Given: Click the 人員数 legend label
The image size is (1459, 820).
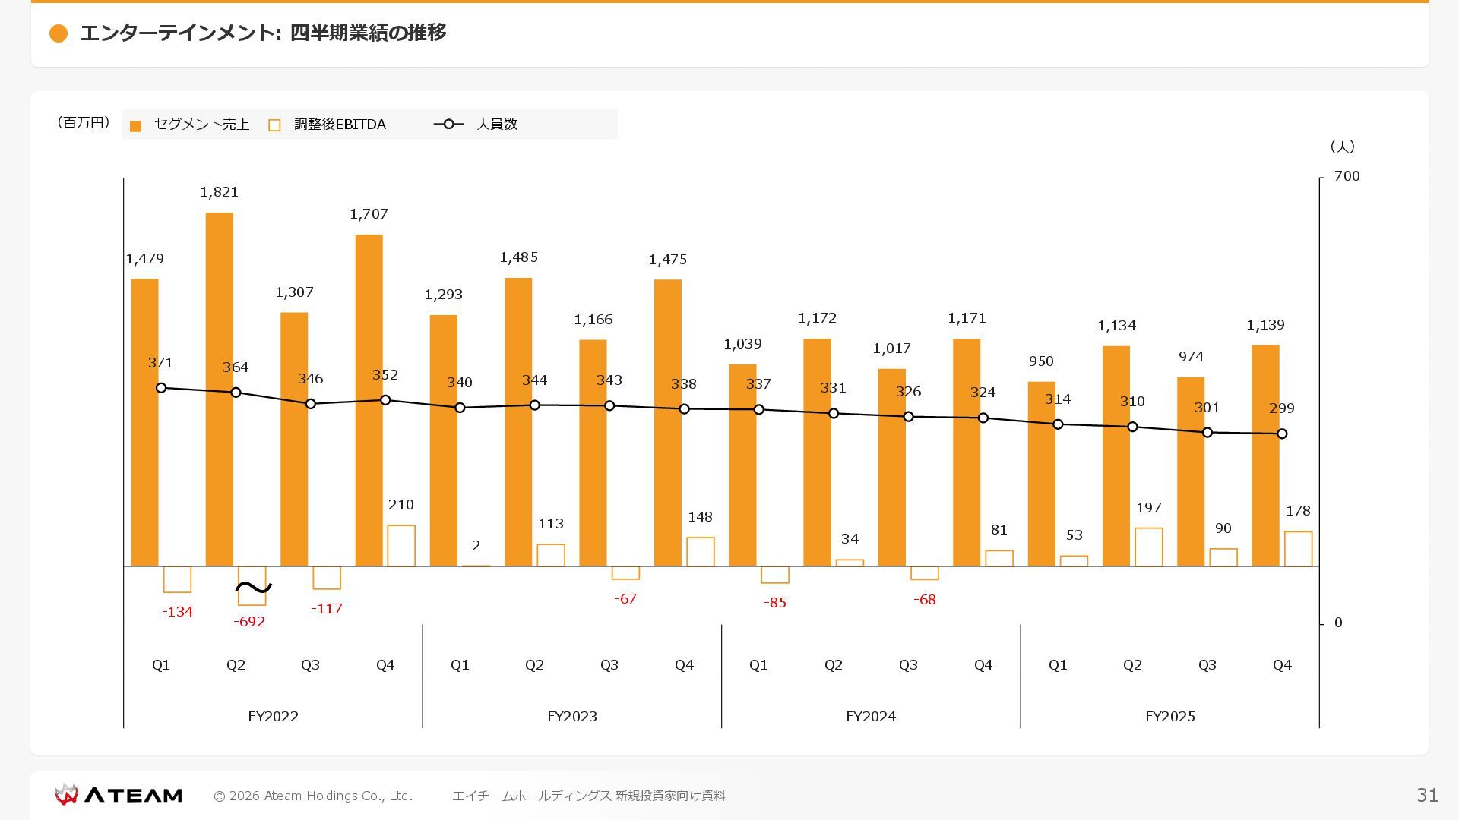Looking at the screenshot, I should coord(497,125).
